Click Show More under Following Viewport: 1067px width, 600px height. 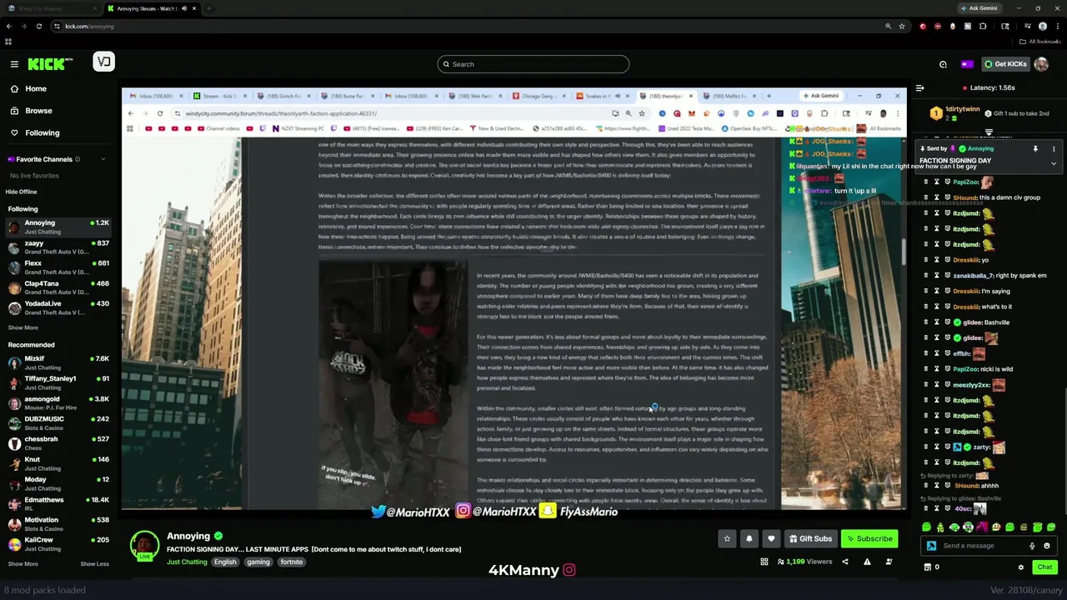click(x=23, y=327)
